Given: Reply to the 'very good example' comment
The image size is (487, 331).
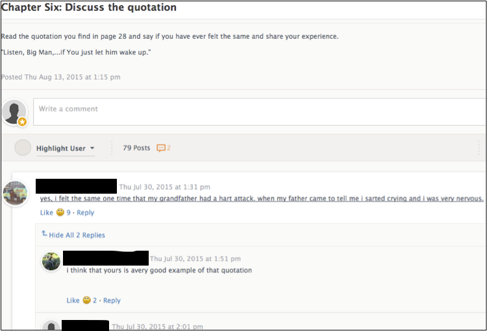Looking at the screenshot, I should point(112,301).
